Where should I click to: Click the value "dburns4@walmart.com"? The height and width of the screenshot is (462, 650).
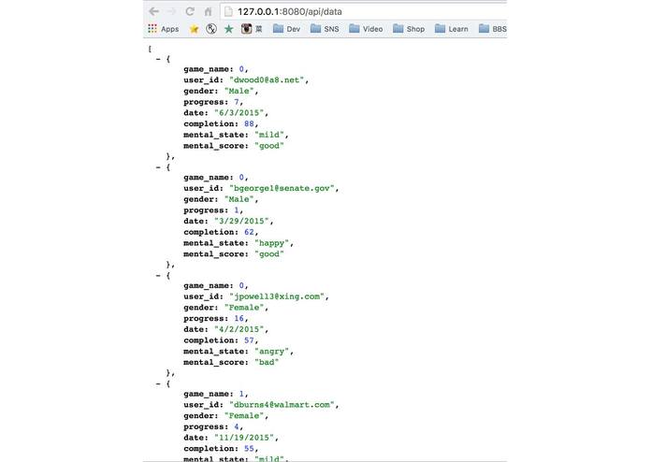[282, 405]
